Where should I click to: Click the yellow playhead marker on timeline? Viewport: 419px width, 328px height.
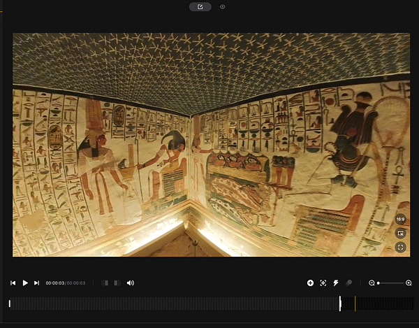[x=355, y=304]
